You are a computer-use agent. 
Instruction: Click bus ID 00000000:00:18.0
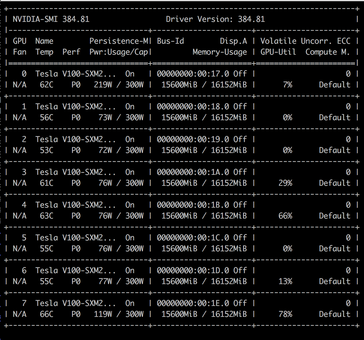coord(193,106)
